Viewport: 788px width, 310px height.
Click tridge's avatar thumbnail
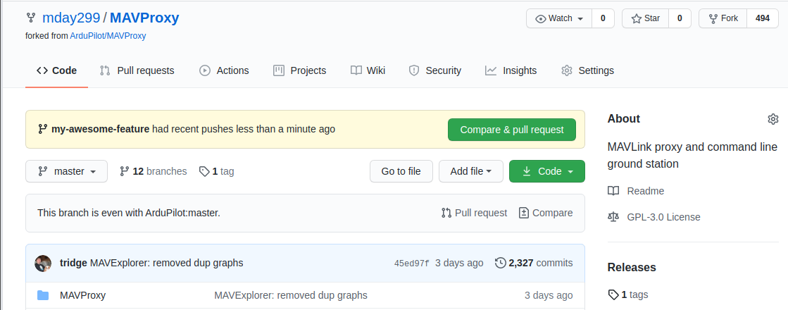[43, 263]
